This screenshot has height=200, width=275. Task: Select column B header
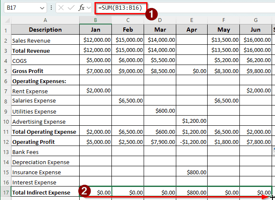96,20
